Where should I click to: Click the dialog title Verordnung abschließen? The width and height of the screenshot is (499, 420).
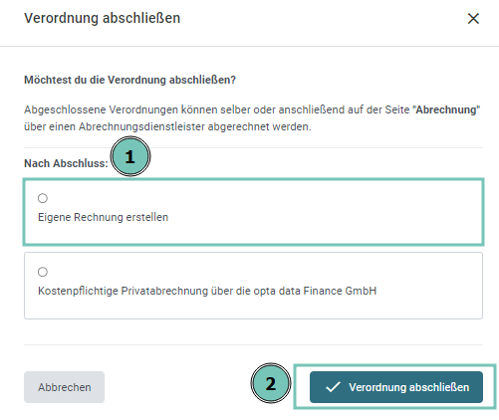[102, 18]
